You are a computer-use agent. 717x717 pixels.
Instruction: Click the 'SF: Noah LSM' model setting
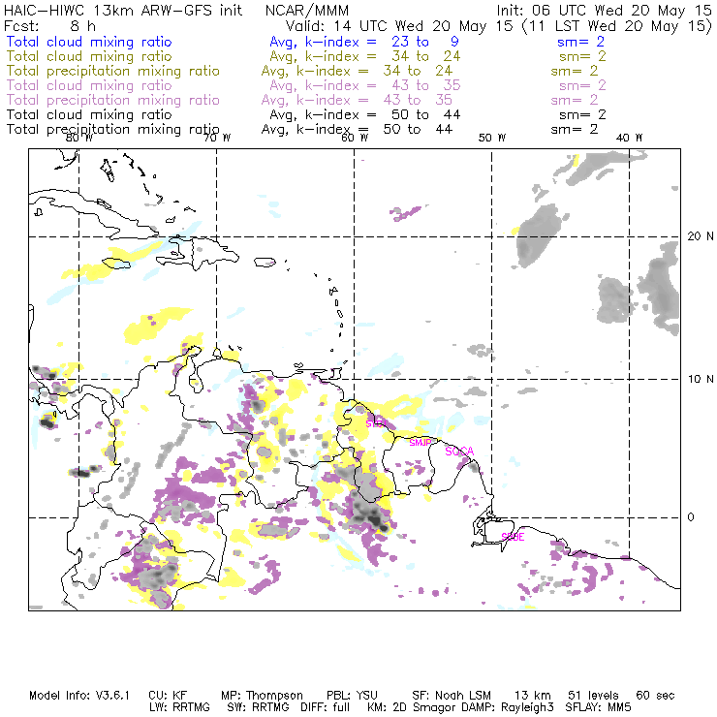pyautogui.click(x=452, y=696)
